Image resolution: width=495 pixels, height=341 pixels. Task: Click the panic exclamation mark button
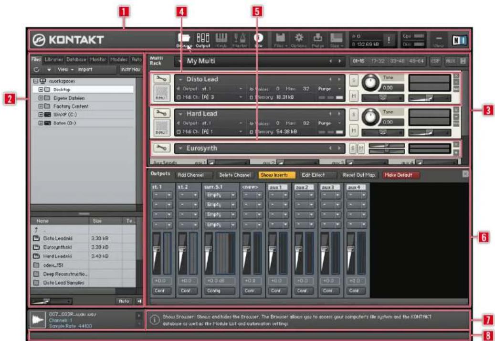pyautogui.click(x=389, y=40)
